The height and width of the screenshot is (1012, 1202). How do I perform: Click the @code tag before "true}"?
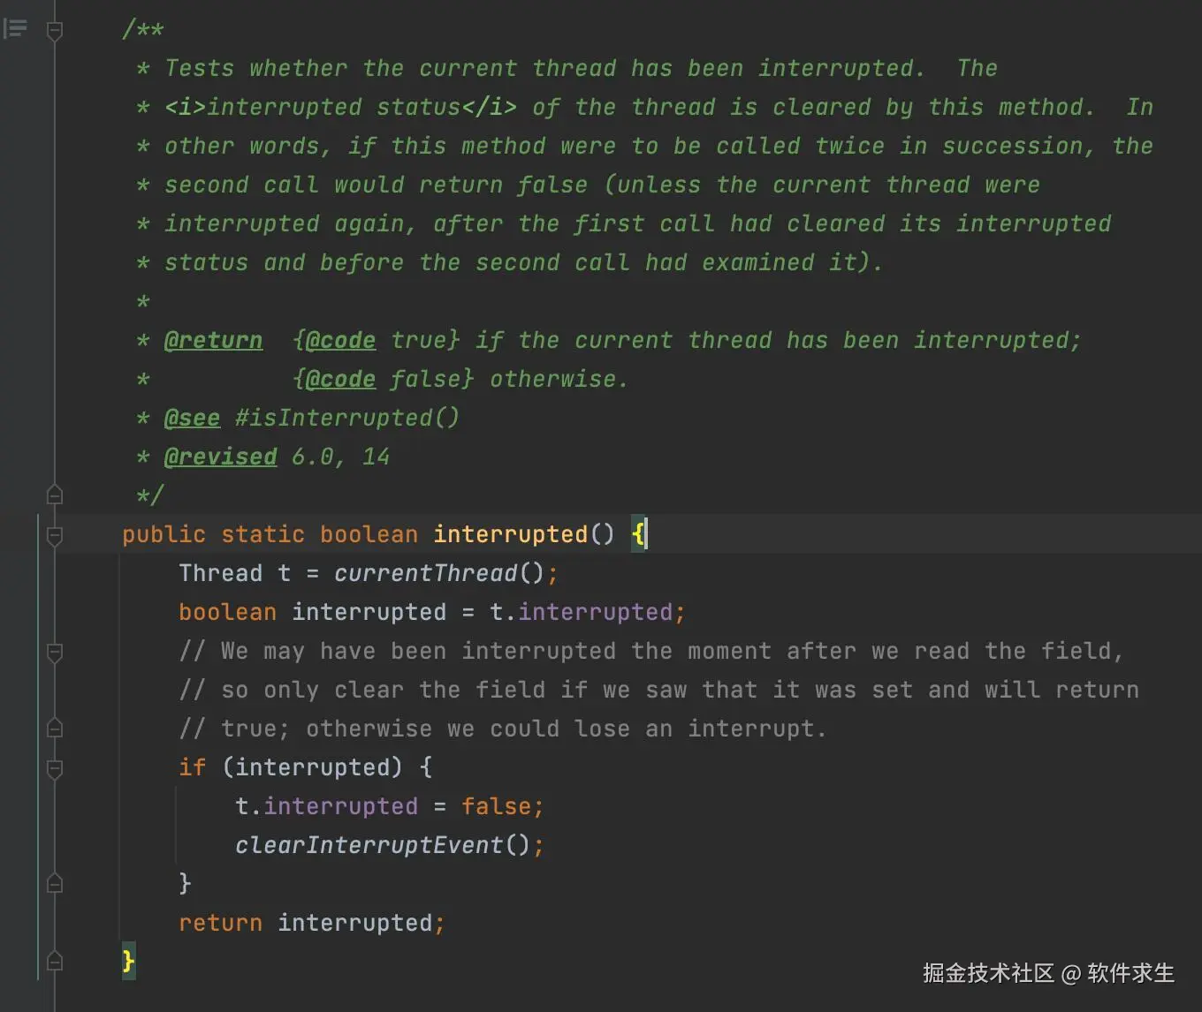(x=340, y=341)
